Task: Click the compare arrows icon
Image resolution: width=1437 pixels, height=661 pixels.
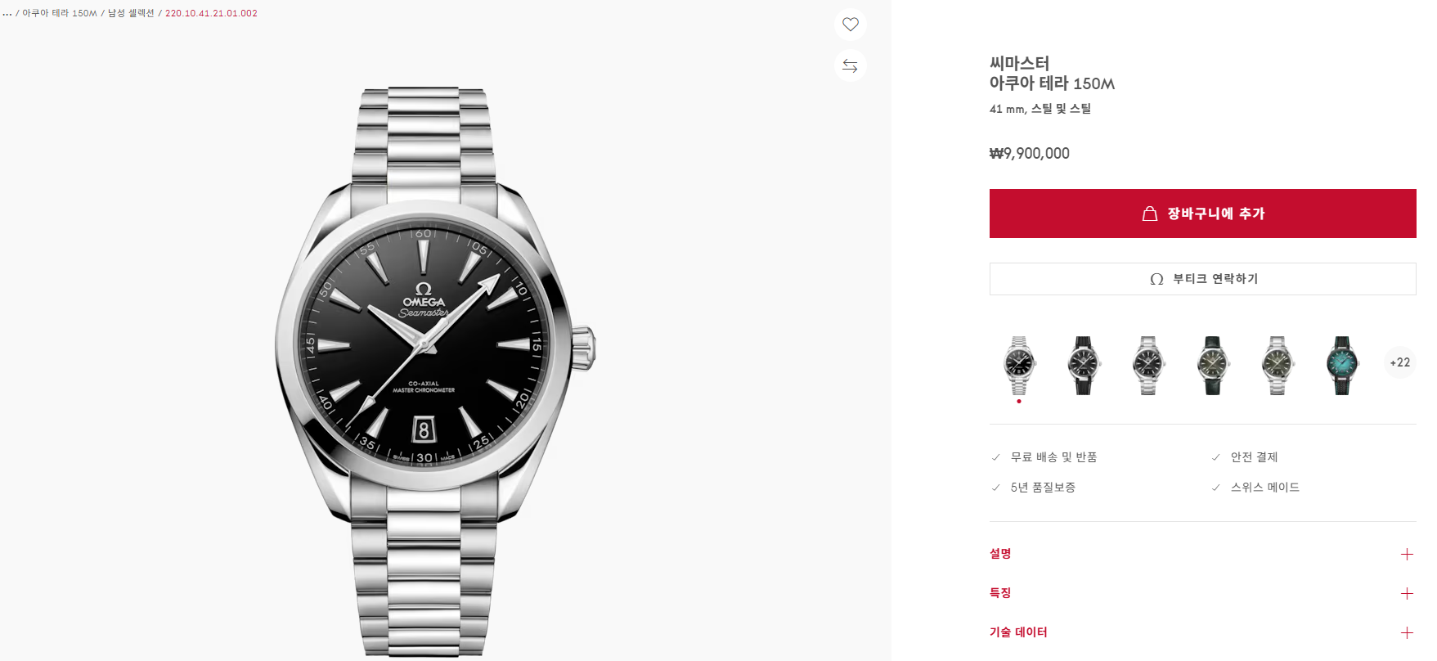Action: click(851, 65)
